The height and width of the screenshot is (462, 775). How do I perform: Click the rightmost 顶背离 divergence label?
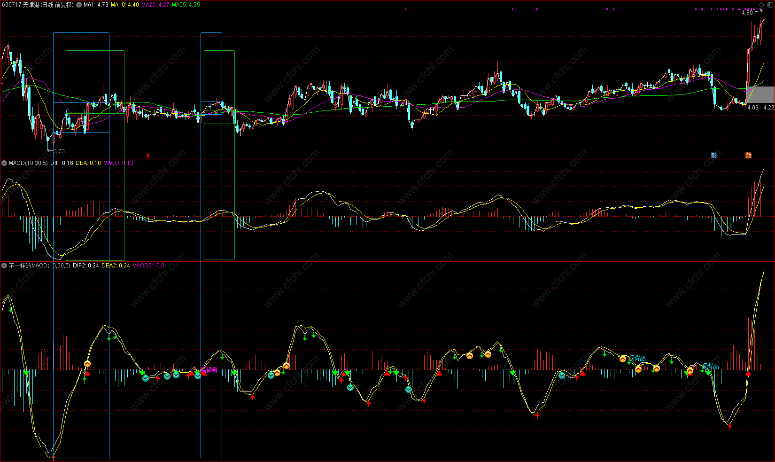[710, 366]
